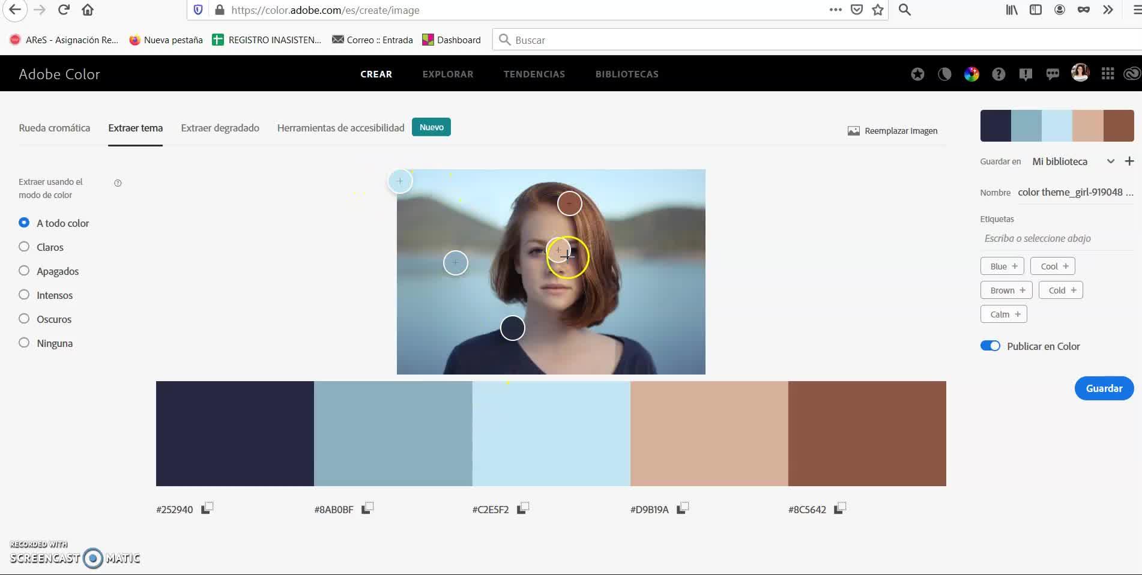
Task: Open the apps grid icon
Action: click(x=1108, y=74)
